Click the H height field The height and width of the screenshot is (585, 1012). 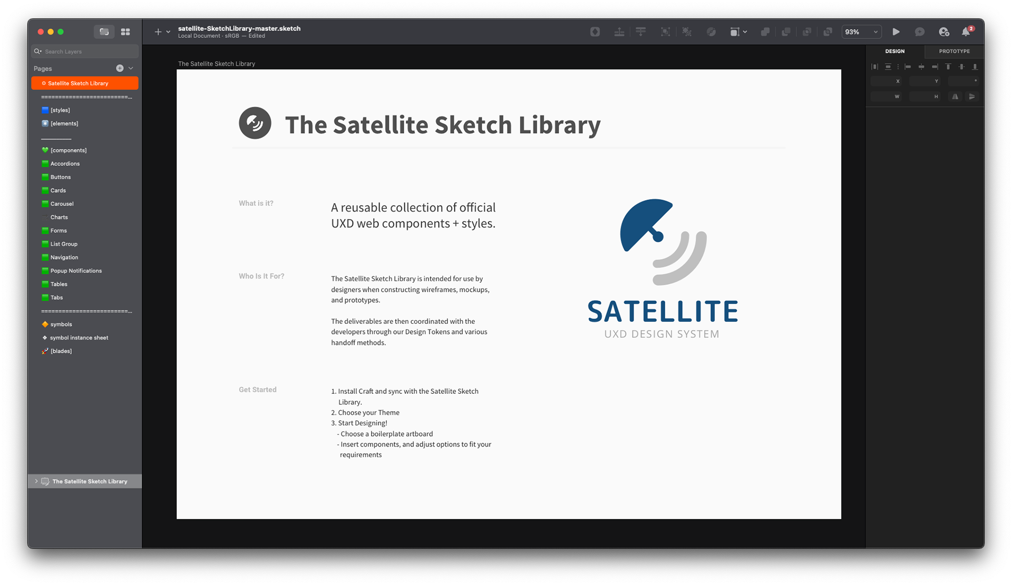925,96
